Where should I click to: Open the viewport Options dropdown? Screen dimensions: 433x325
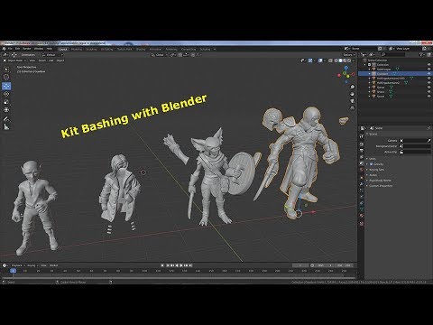[349, 55]
